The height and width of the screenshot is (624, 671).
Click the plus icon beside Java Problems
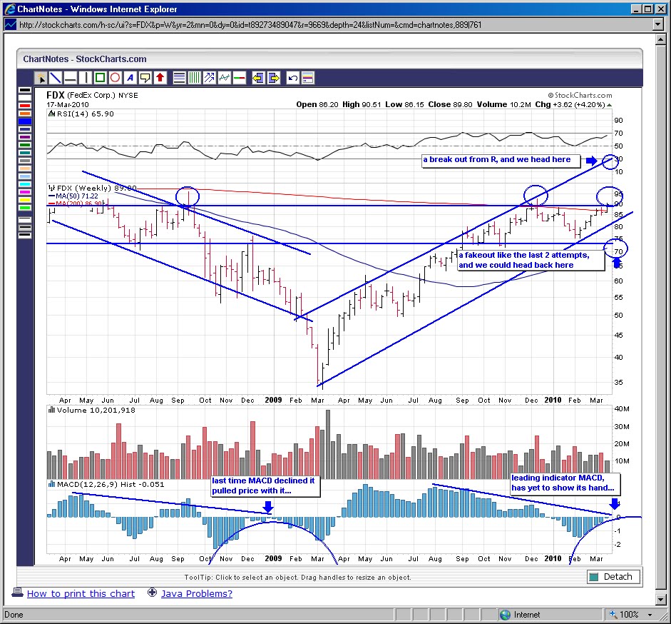(152, 593)
